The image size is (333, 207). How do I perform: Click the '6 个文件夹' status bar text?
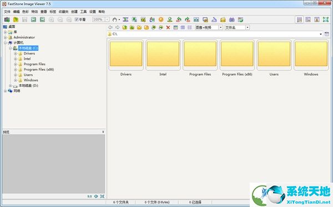pyautogui.click(x=121, y=203)
